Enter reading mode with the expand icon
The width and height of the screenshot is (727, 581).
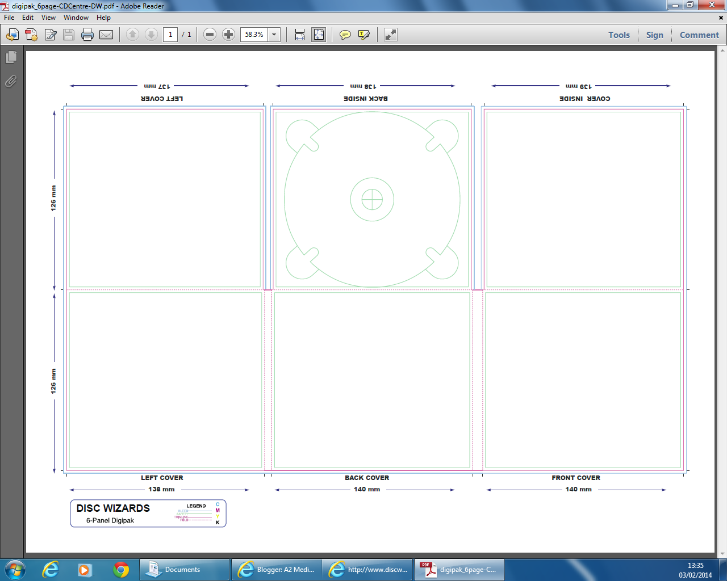click(390, 35)
